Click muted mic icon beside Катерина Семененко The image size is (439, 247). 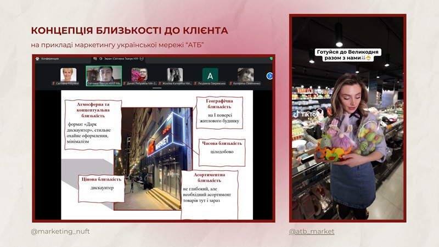[x=230, y=83]
